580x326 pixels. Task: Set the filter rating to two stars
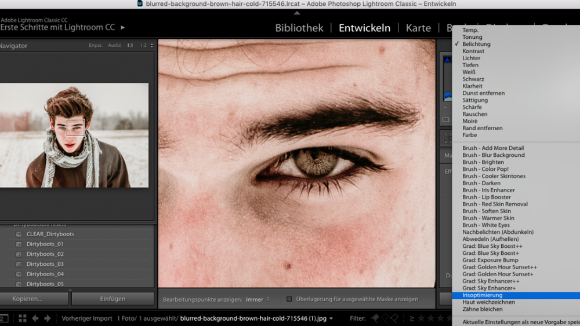click(x=431, y=318)
